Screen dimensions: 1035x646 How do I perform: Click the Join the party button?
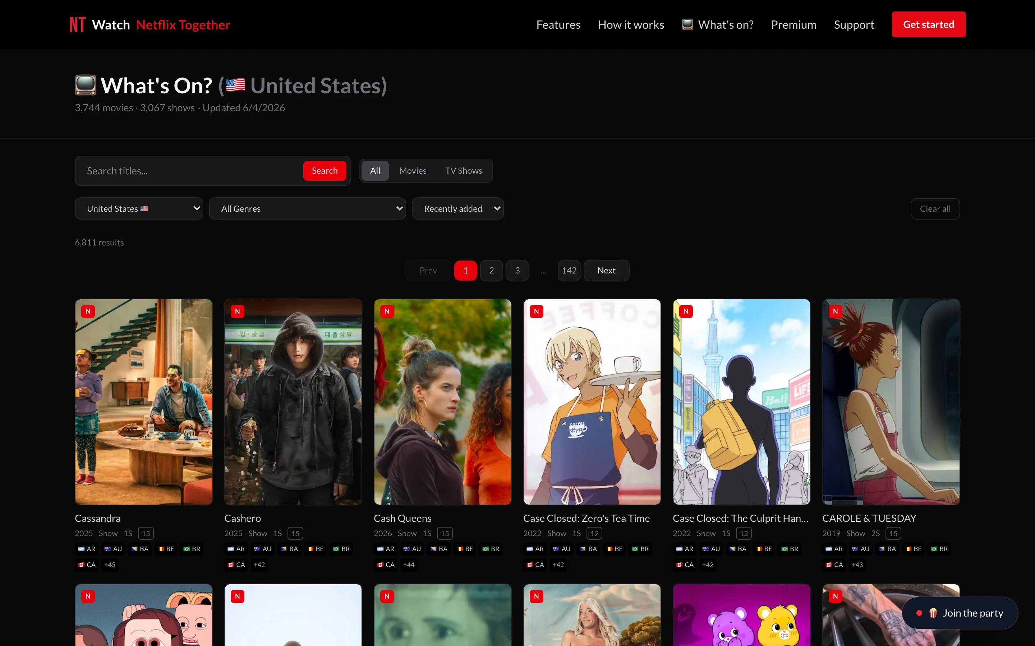960,613
